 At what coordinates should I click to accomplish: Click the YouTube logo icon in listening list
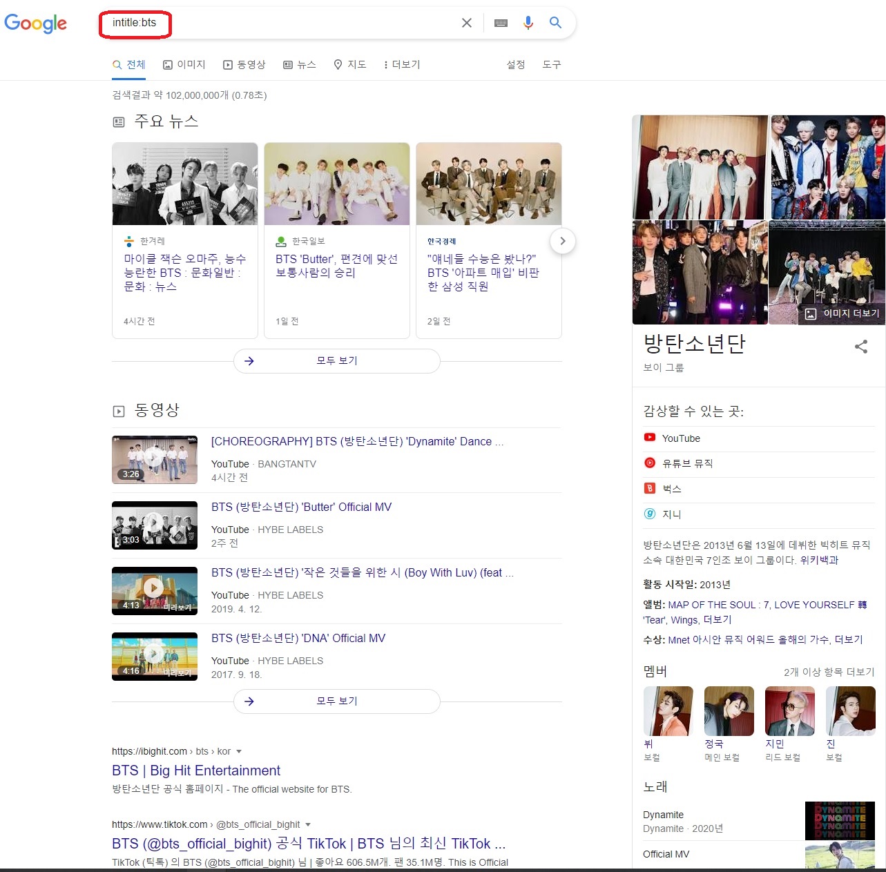pyautogui.click(x=650, y=438)
